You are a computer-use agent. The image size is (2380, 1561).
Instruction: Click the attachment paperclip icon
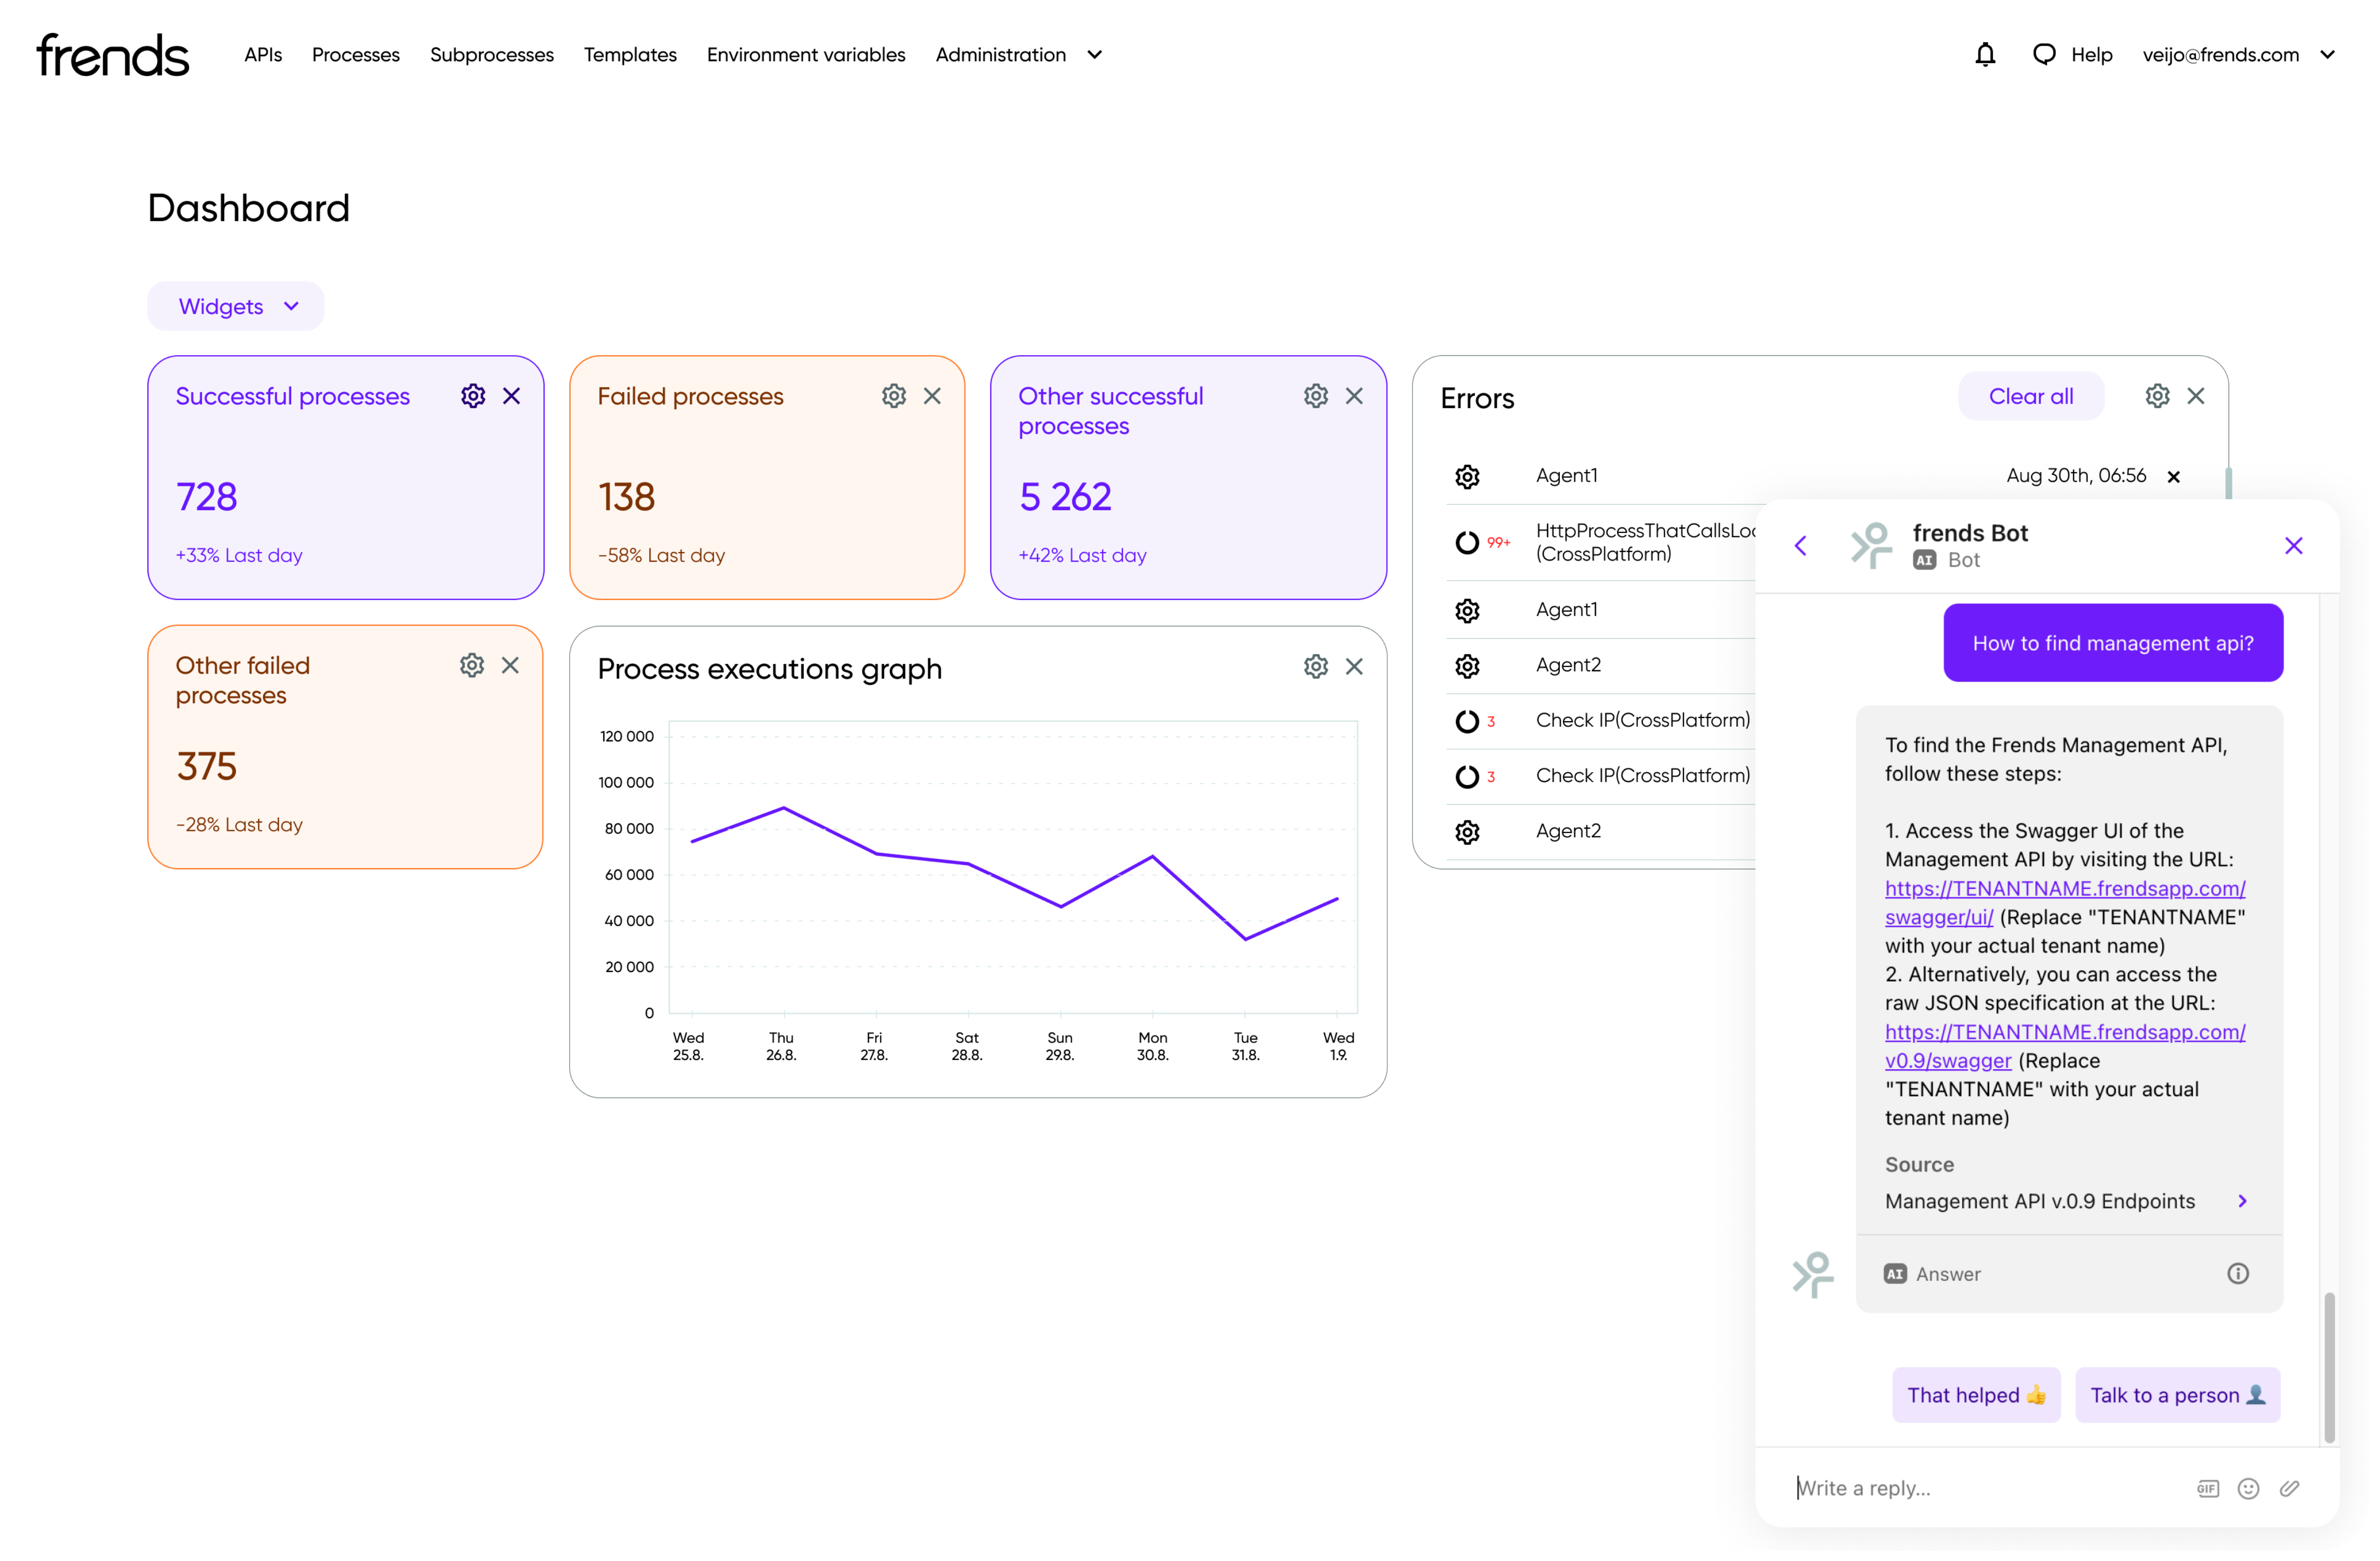(2289, 1488)
